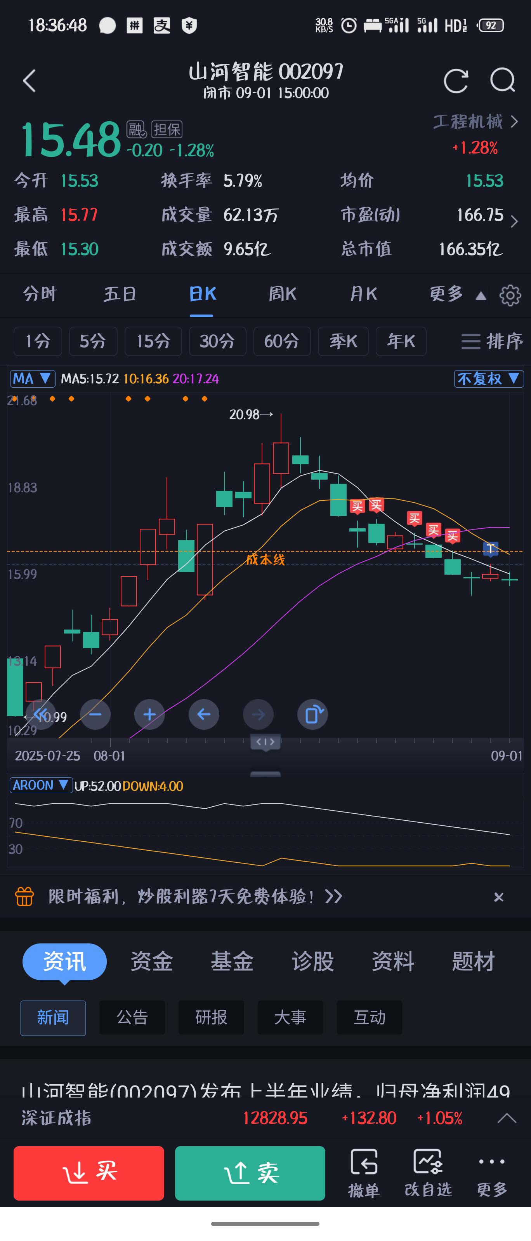Open the 山河智能 half-year results news
Image resolution: width=531 pixels, height=1241 pixels.
265,1091
